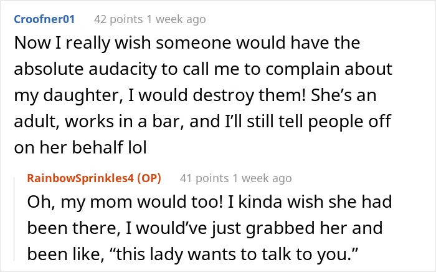436x272 pixels.
Task: Click the "(OP)" tag beside RainbowSprinkles4
Action: click(149, 178)
